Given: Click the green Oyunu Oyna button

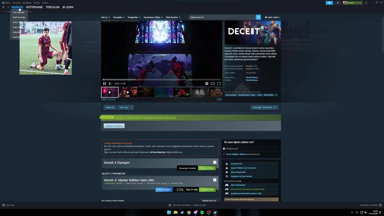Looking at the screenshot, I should coord(207,168).
